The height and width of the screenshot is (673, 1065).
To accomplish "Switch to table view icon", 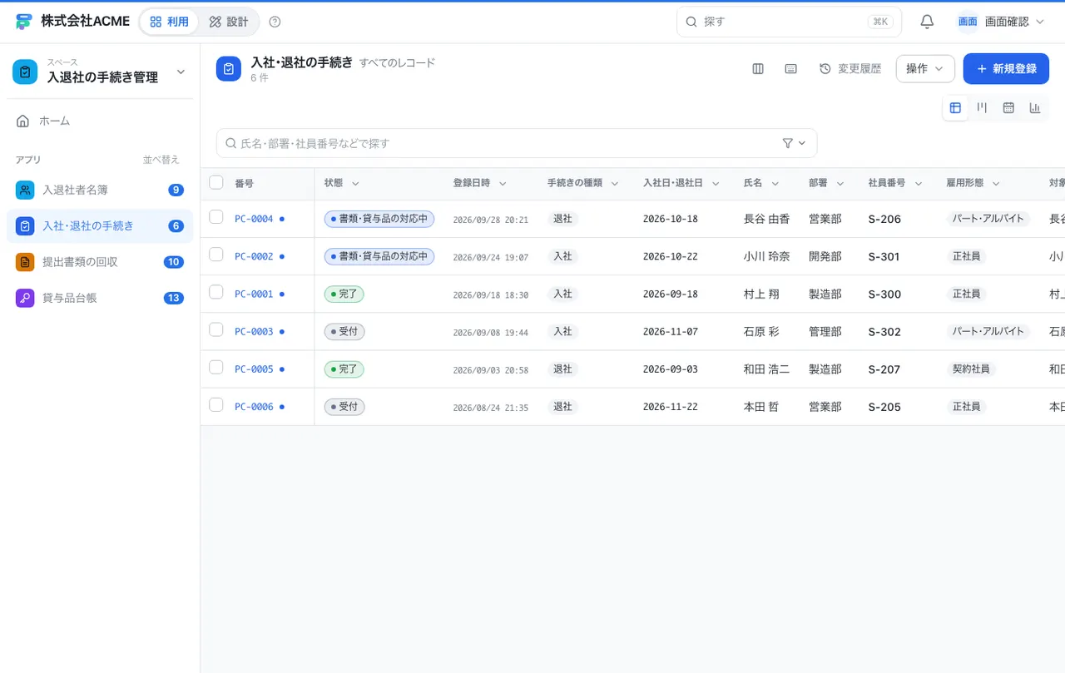I will point(955,107).
